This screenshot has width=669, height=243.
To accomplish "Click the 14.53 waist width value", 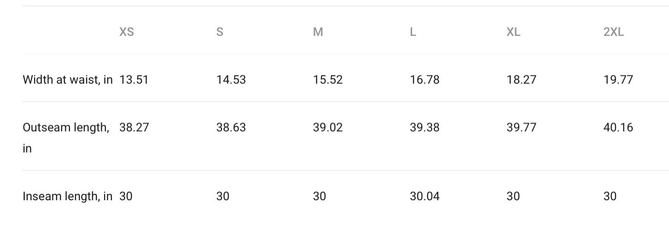I will pos(231,80).
